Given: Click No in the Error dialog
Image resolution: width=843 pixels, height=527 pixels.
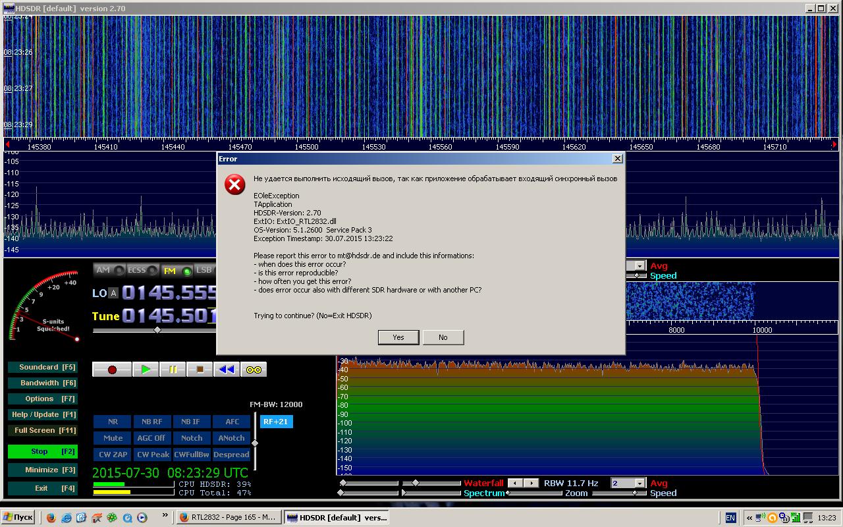Looking at the screenshot, I should (x=443, y=337).
